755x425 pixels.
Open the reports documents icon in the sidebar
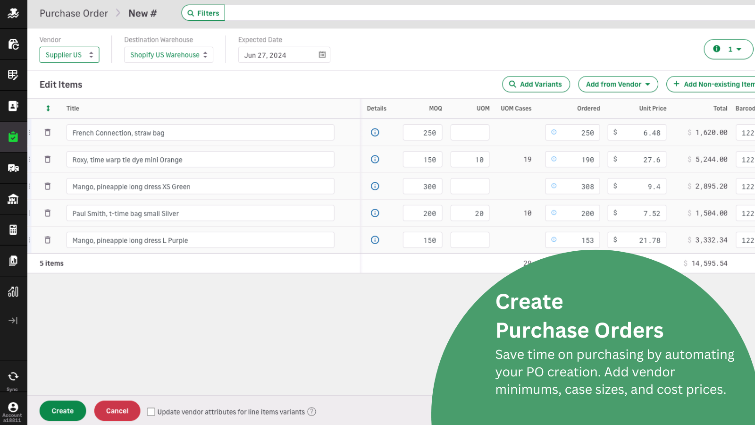coord(14,261)
